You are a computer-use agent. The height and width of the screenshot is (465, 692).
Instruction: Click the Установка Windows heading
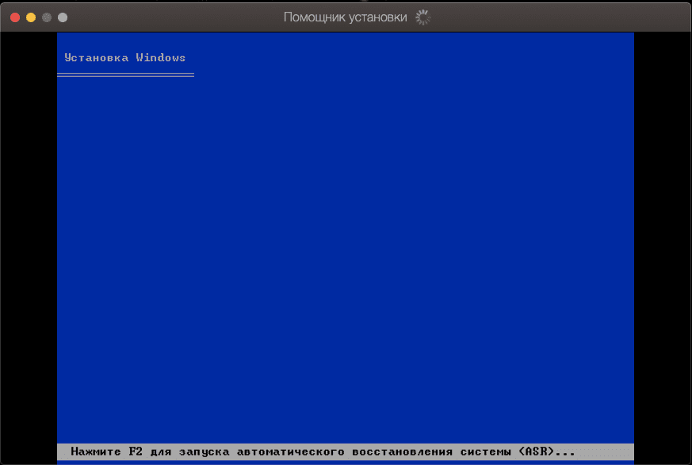(125, 58)
